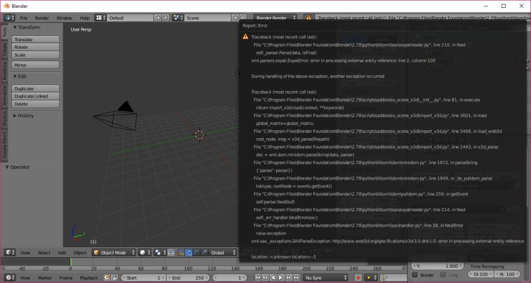Add a new screen layout with plus icon

click(x=158, y=18)
